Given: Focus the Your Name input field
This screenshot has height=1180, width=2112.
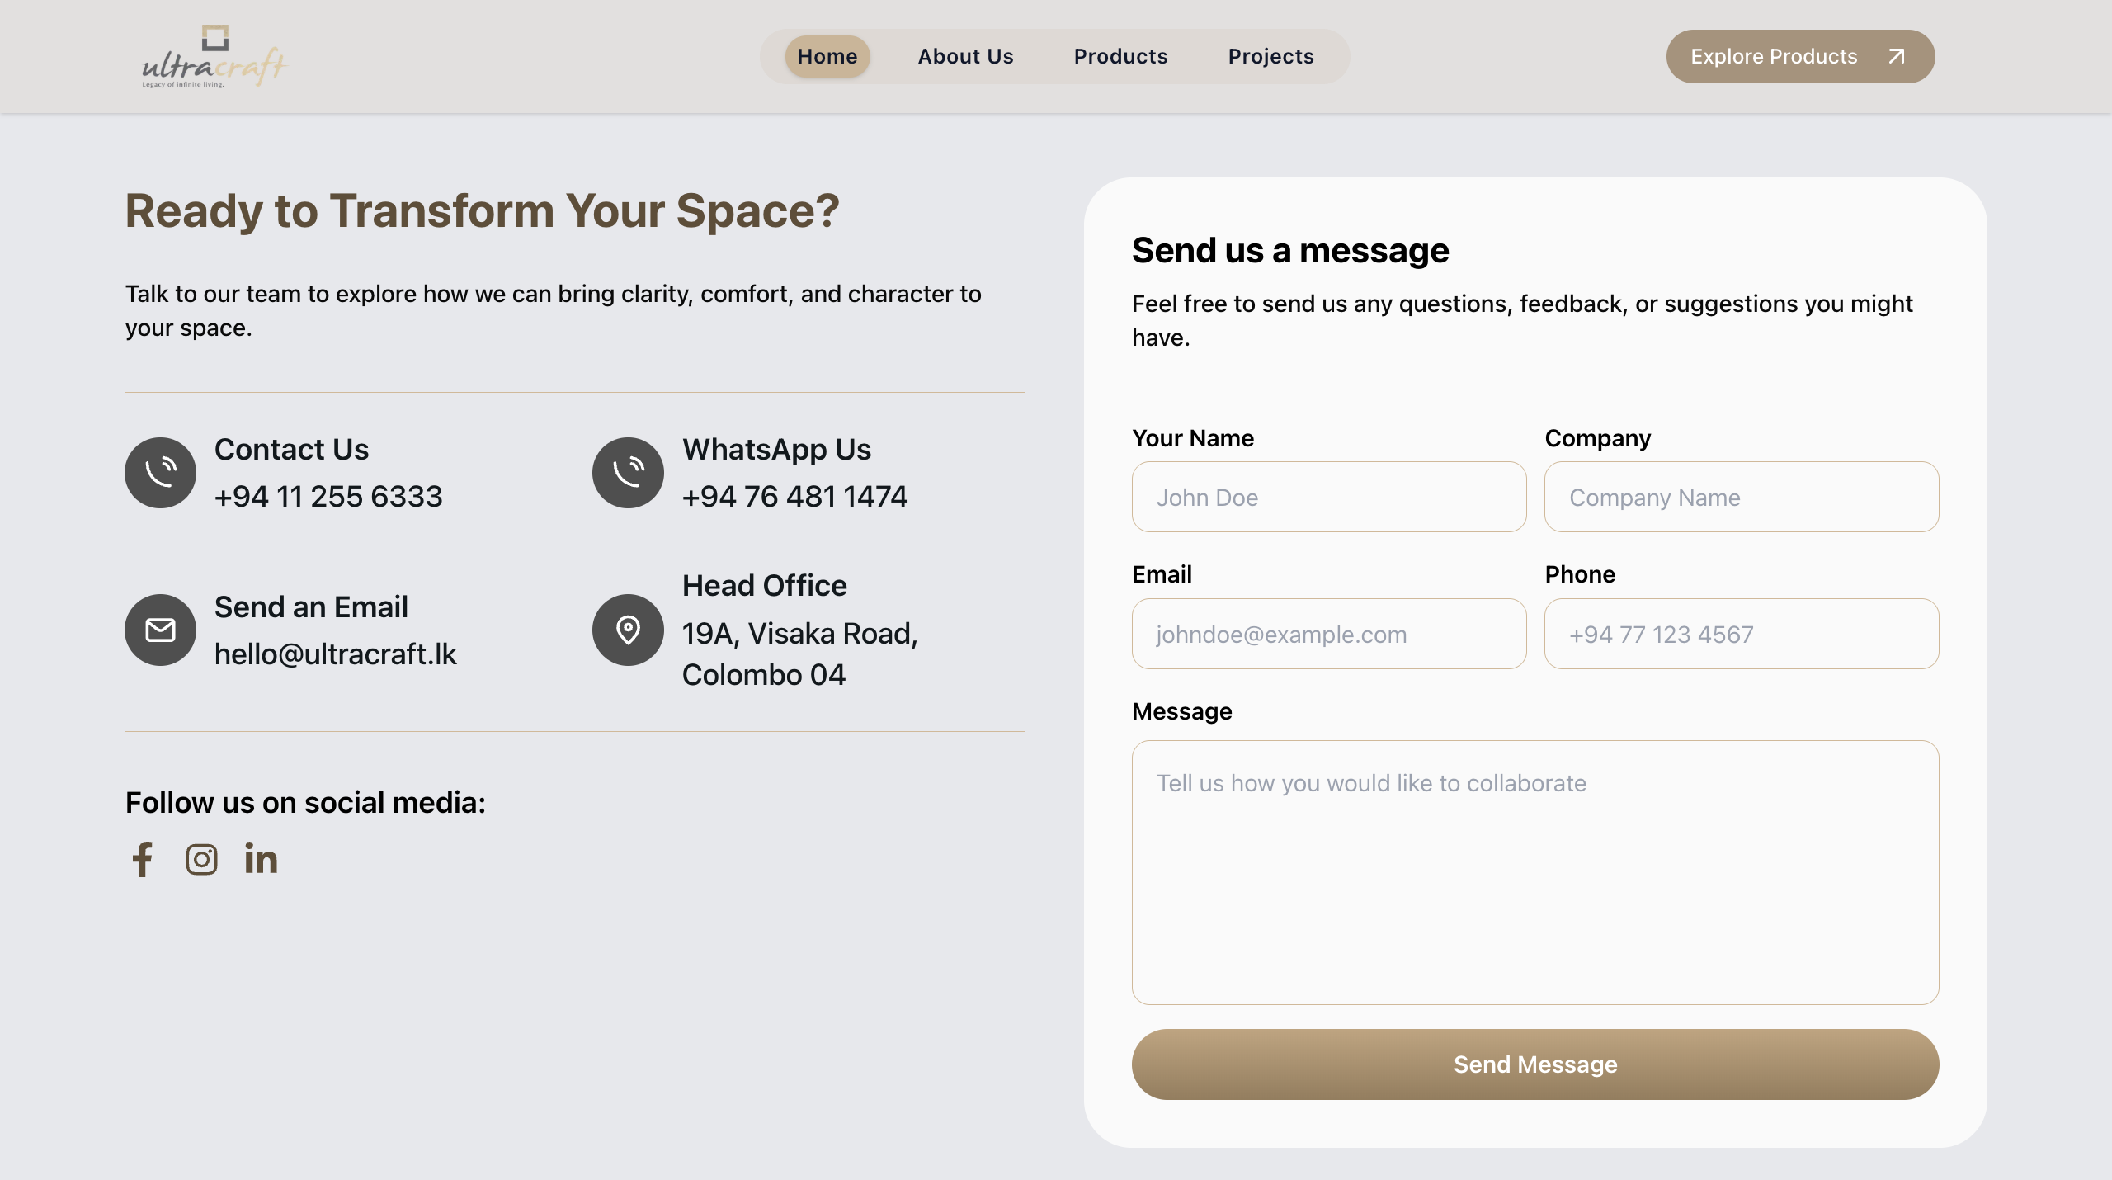Looking at the screenshot, I should click(x=1328, y=497).
